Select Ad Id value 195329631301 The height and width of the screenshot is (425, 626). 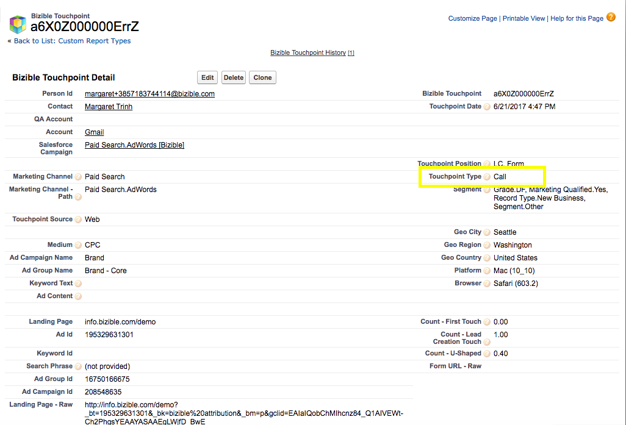pyautogui.click(x=109, y=334)
